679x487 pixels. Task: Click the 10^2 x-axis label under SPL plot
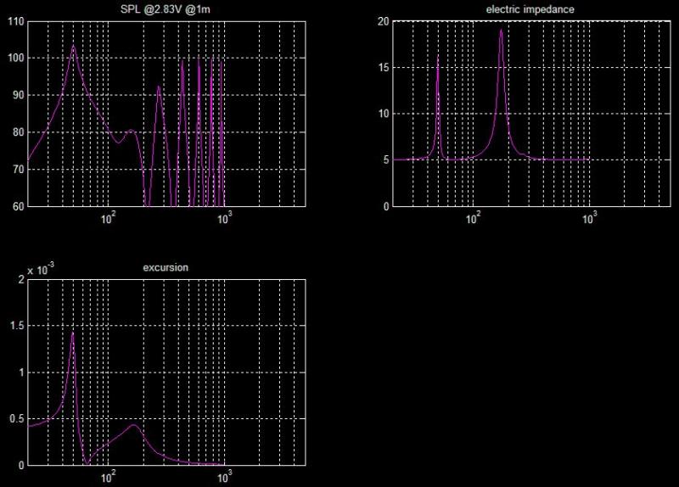click(x=109, y=219)
